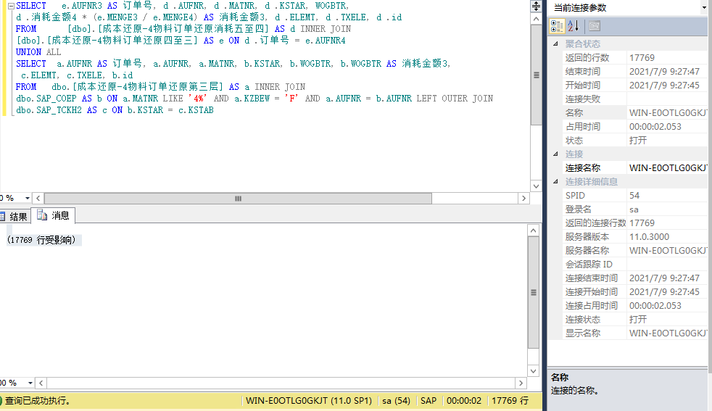The height and width of the screenshot is (411, 712).
Task: Select the 服务器版本 property row
Action: 635,236
